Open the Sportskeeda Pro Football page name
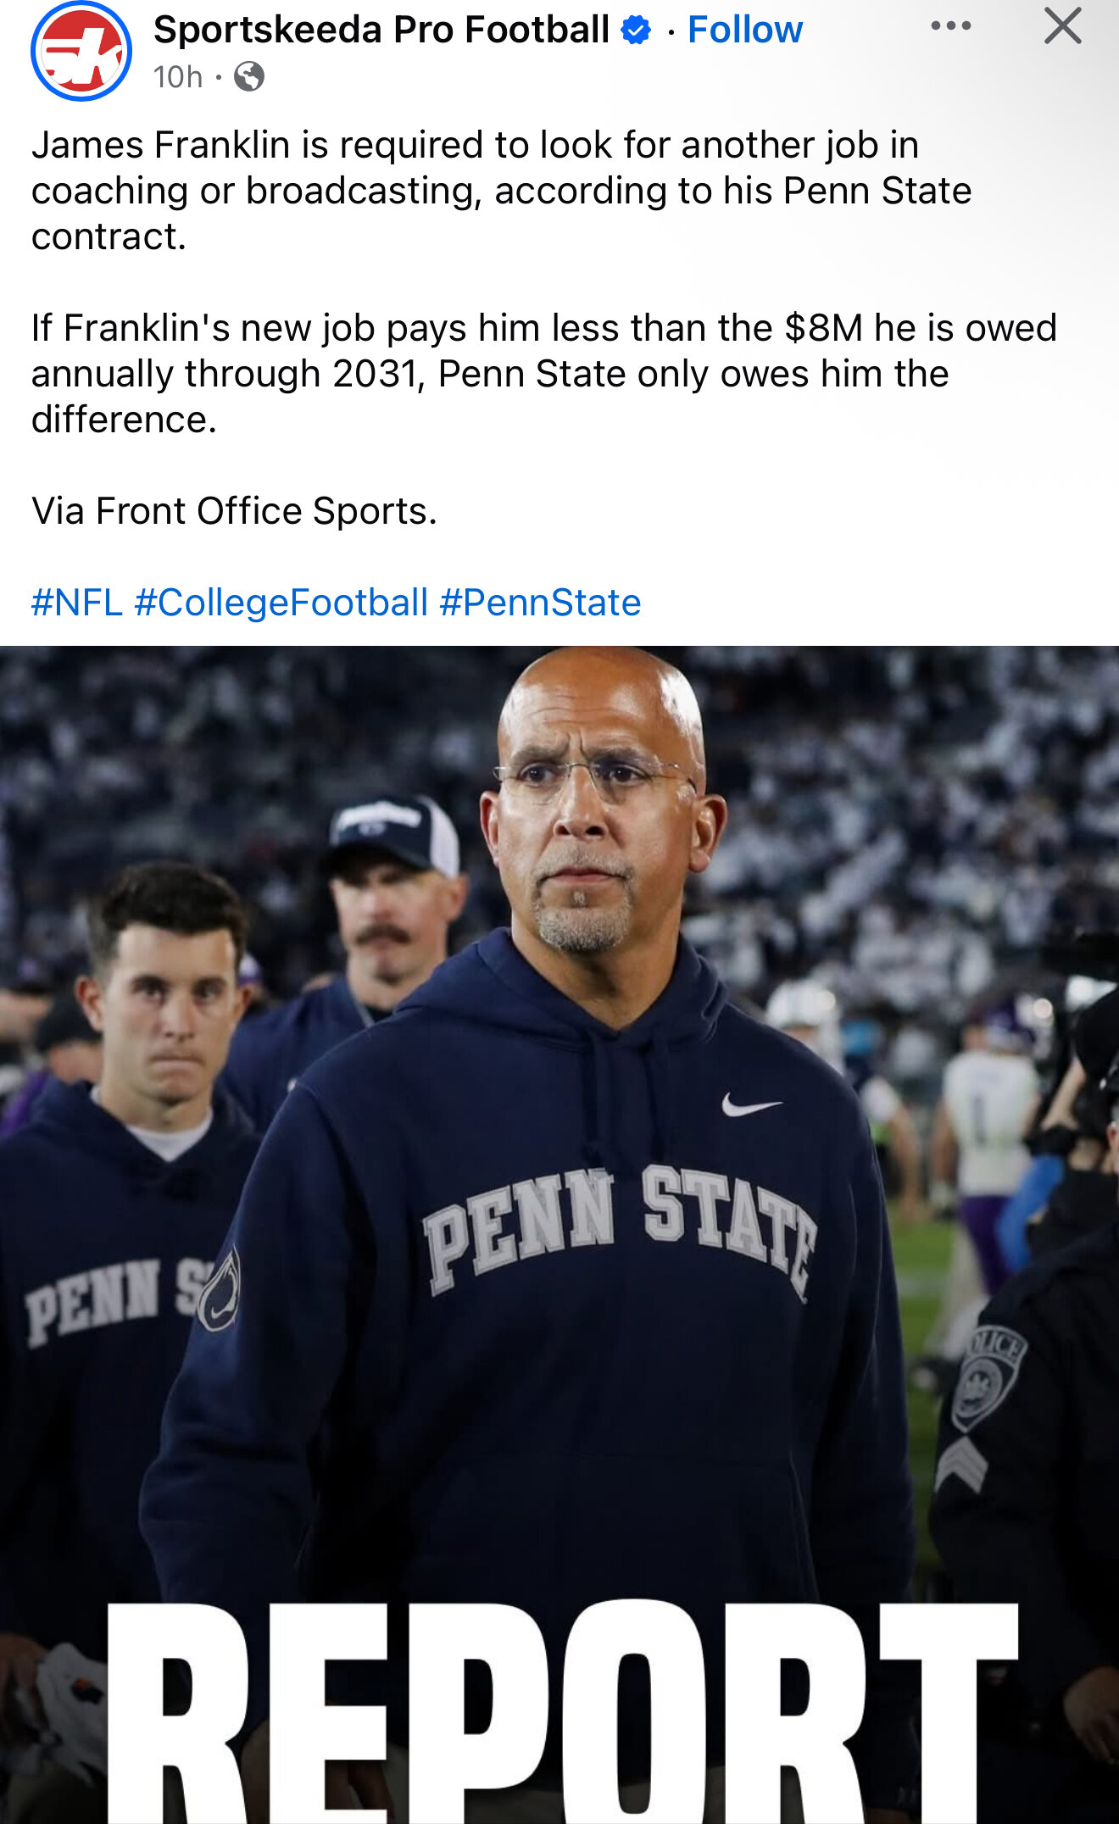This screenshot has height=1824, width=1119. coord(381,30)
